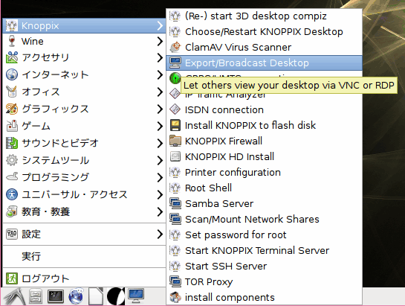Start Samba Server
This screenshot has width=405, height=306.
click(x=264, y=203)
